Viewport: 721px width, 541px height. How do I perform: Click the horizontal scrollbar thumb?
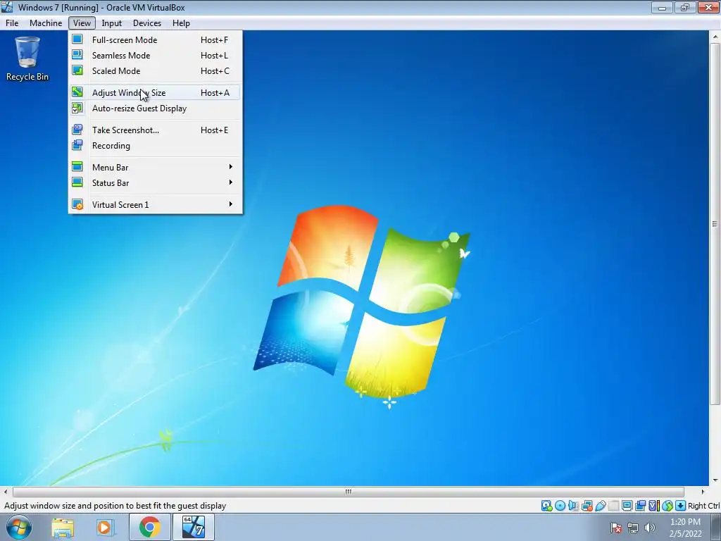pyautogui.click(x=348, y=492)
